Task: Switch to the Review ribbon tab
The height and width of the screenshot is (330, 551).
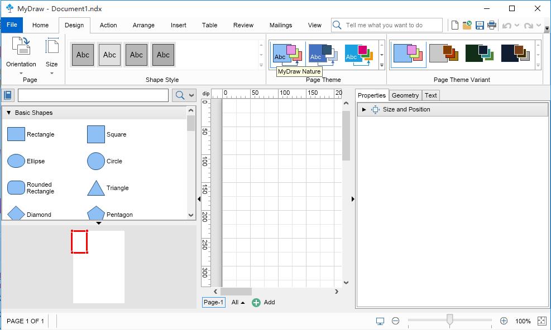Action: pos(243,25)
